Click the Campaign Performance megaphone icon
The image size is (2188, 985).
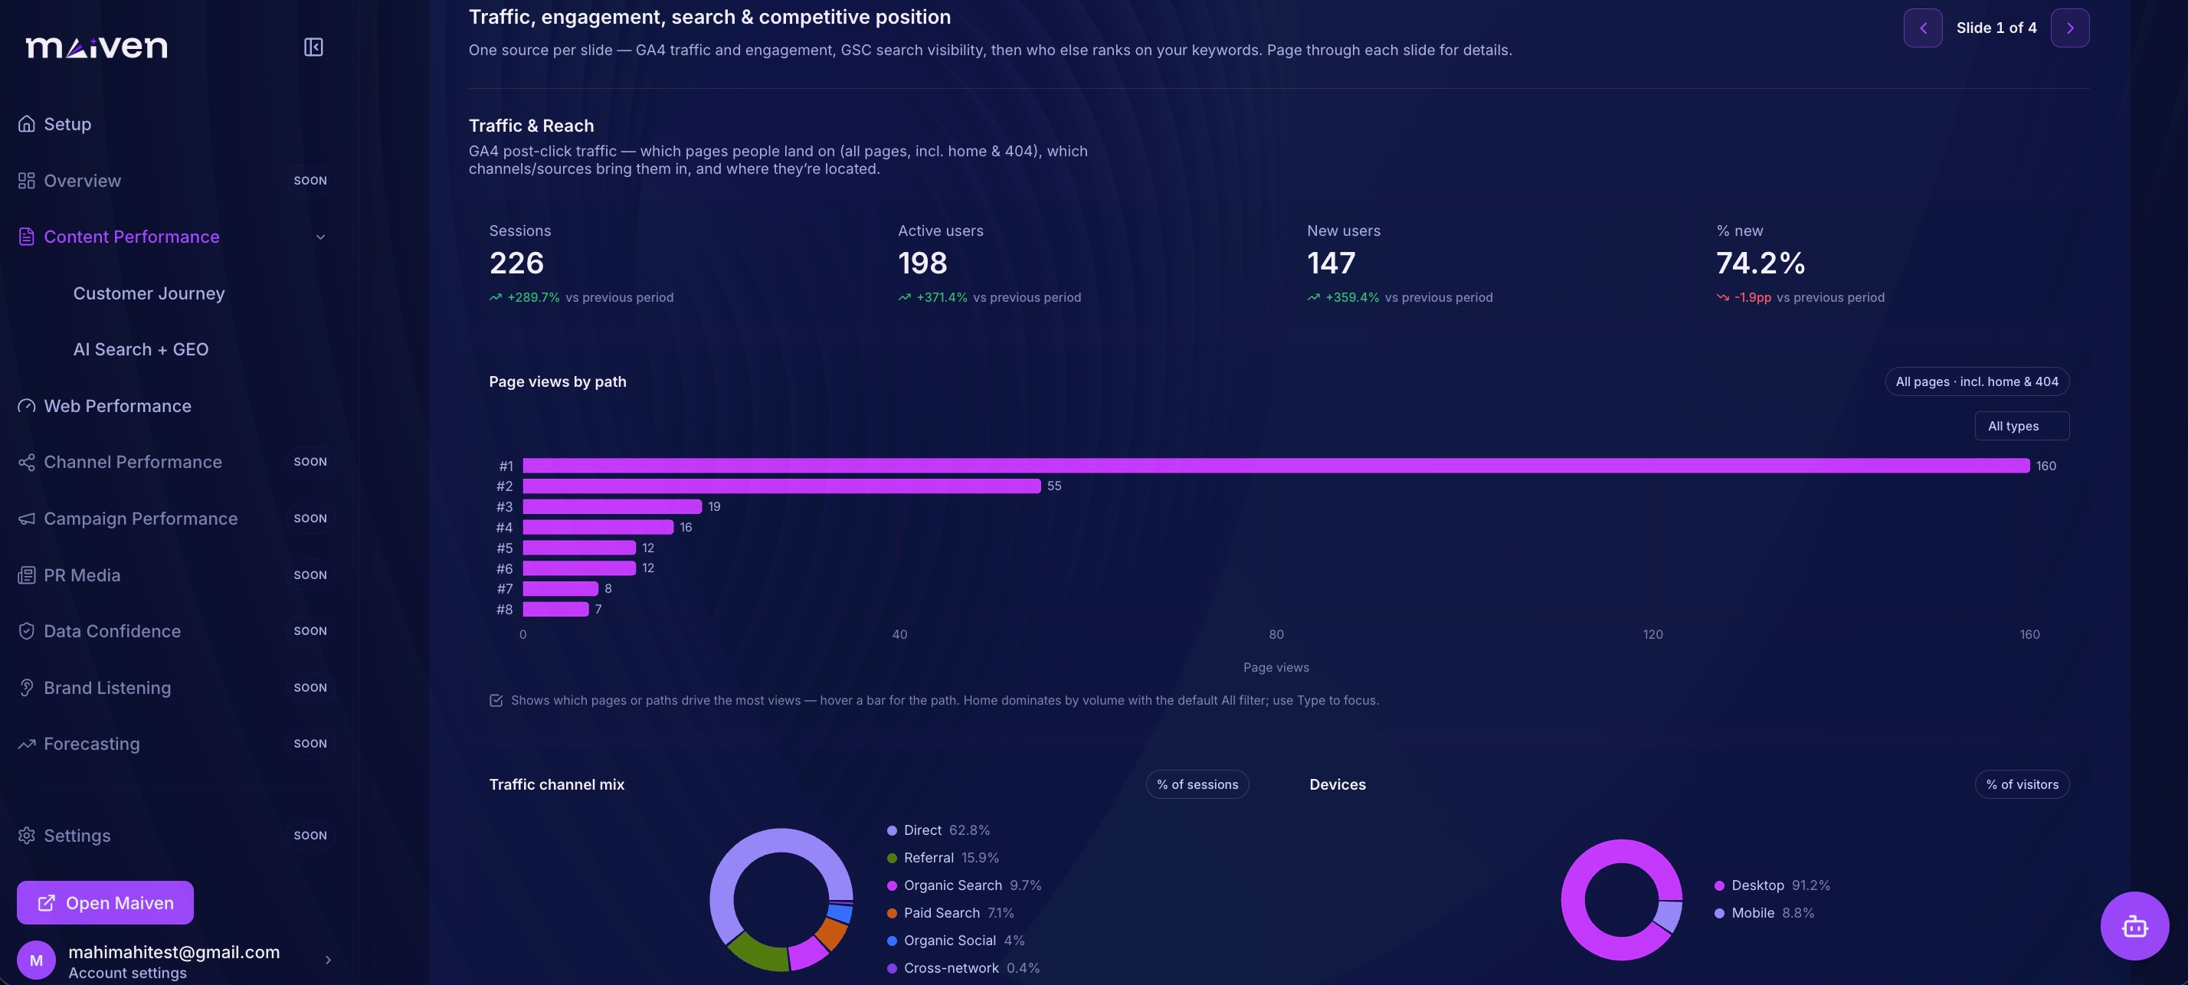coord(26,519)
